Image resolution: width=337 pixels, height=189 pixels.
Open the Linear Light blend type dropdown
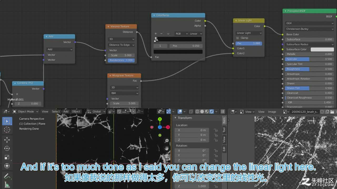(x=249, y=33)
